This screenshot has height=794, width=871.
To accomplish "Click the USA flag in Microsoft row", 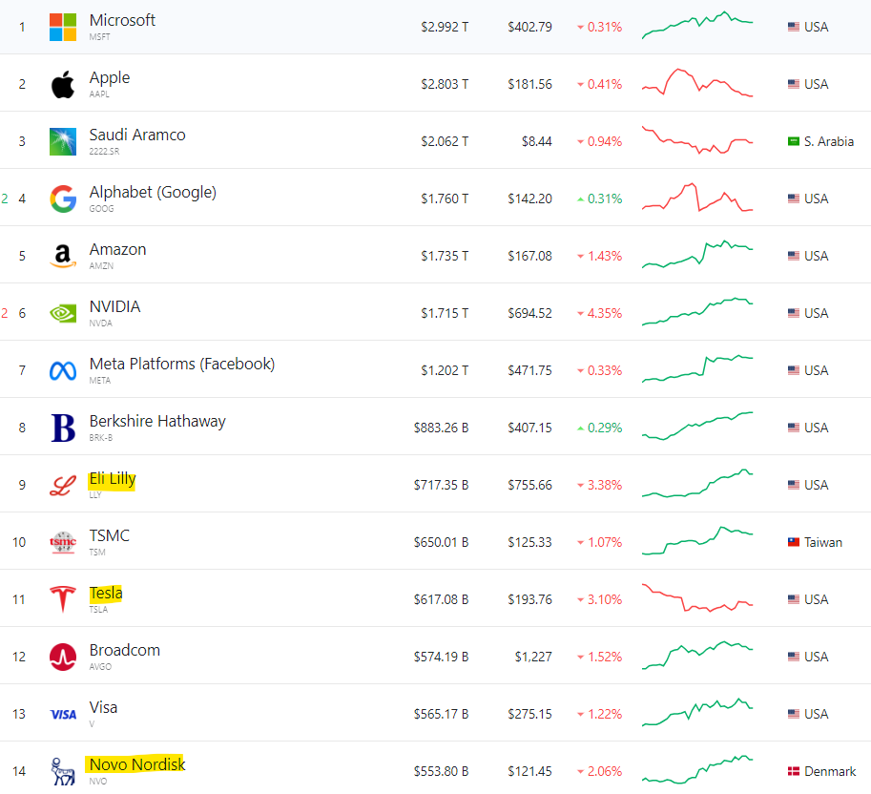I will pyautogui.click(x=793, y=27).
